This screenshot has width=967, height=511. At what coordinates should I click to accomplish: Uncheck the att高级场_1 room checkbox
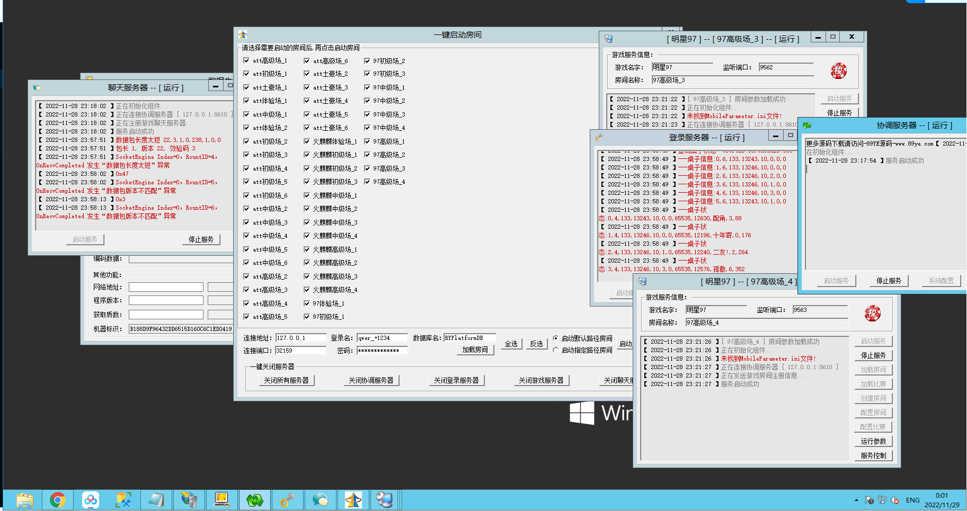coord(246,60)
